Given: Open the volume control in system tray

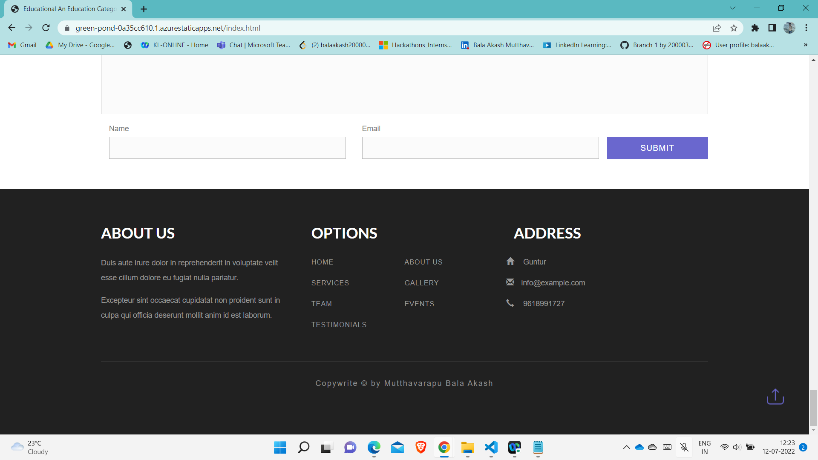Looking at the screenshot, I should pyautogui.click(x=737, y=447).
